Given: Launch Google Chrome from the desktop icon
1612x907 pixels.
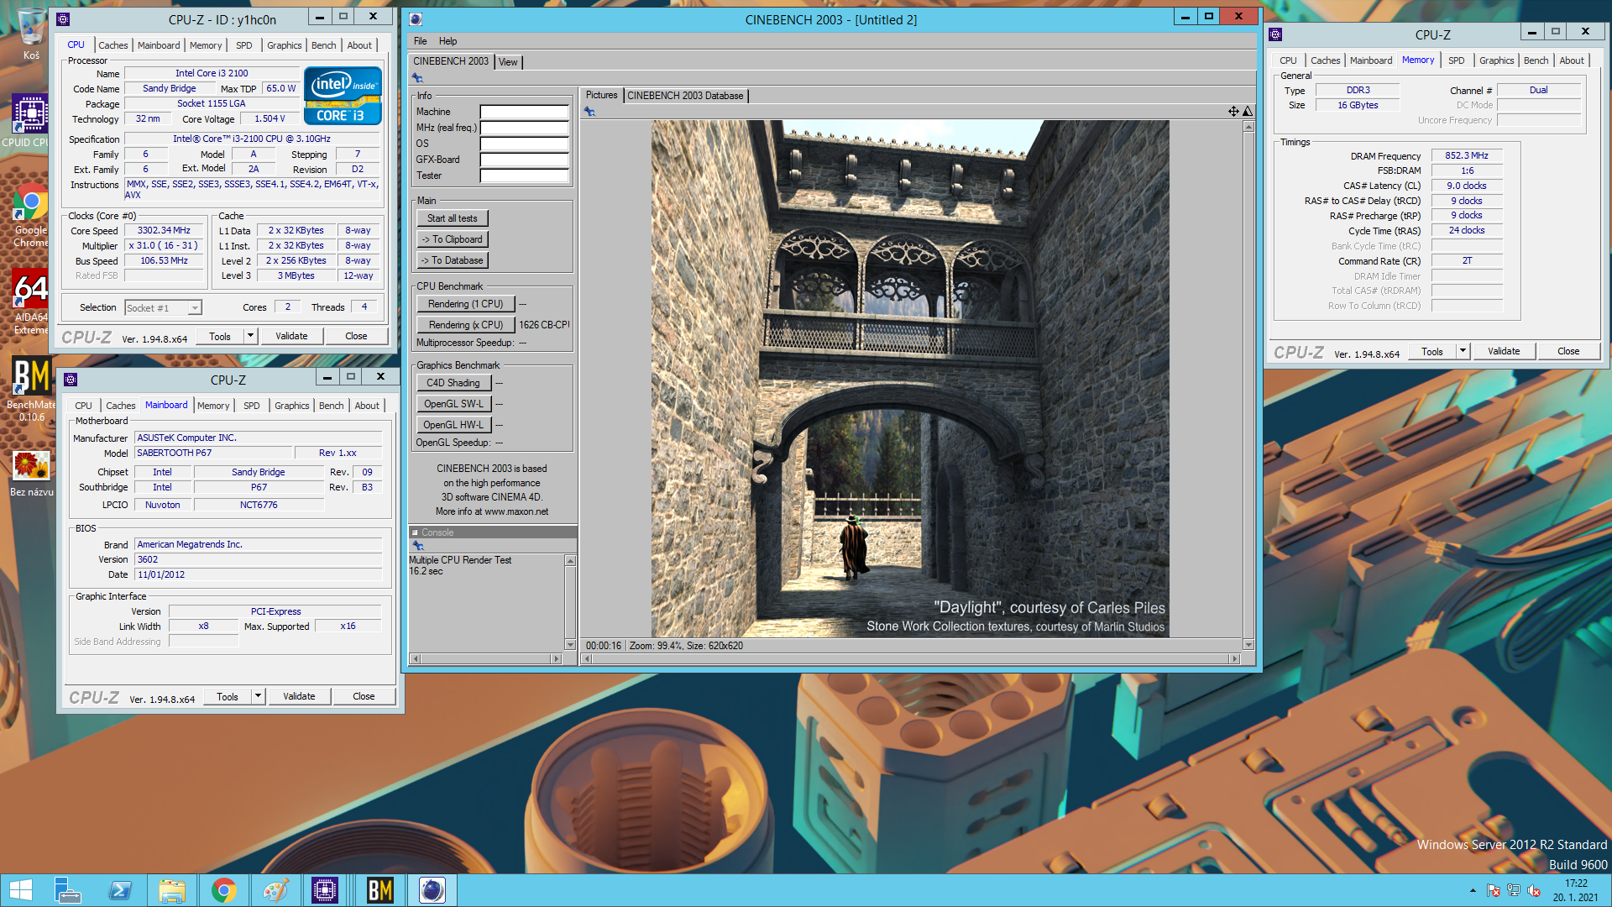Looking at the screenshot, I should click(31, 217).
